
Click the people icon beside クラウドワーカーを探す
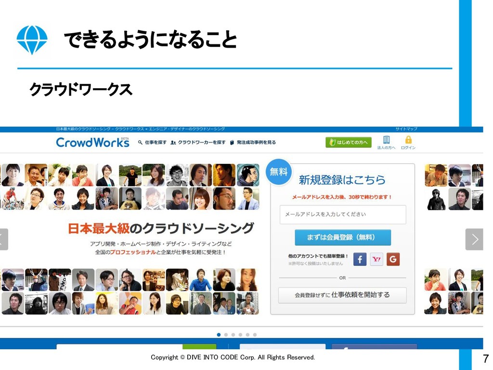[x=173, y=143]
